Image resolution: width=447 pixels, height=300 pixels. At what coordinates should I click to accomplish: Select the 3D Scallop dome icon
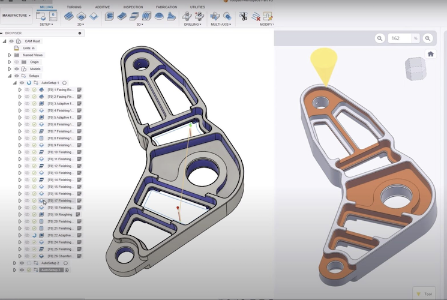[x=159, y=16]
